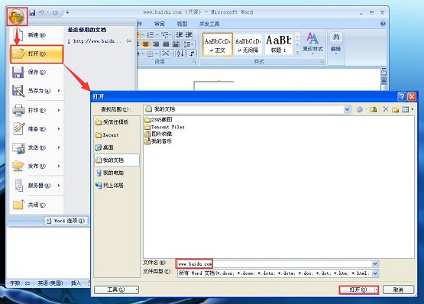Viewport: 424px width, 304px height.
Task: Toggle the show paragraph marks icon
Action: (x=192, y=53)
